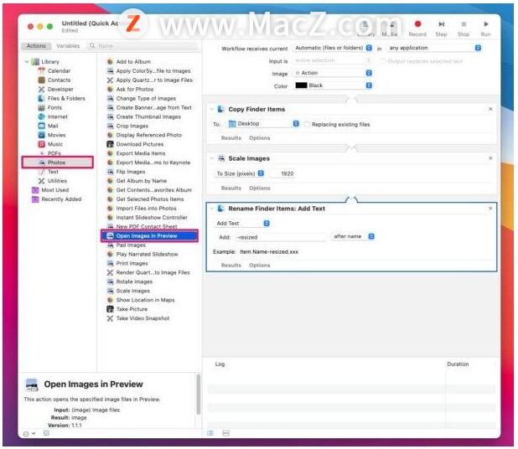Collapse the Rename Finder Items action
The height and width of the screenshot is (449, 518).
click(x=212, y=209)
